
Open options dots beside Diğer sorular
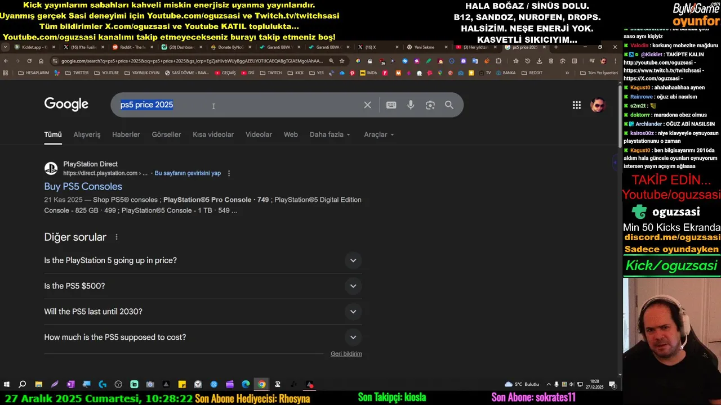[x=117, y=237]
